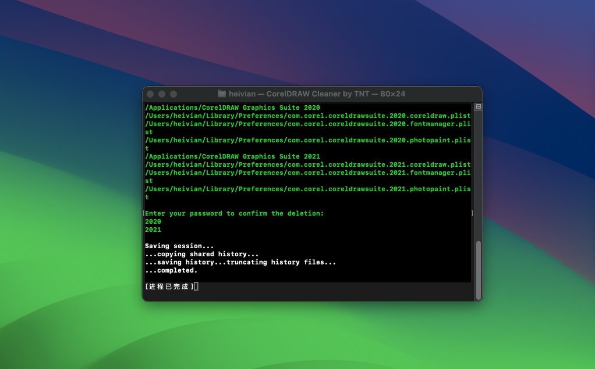Click the 'Enter your password' prompt line

click(x=234, y=213)
